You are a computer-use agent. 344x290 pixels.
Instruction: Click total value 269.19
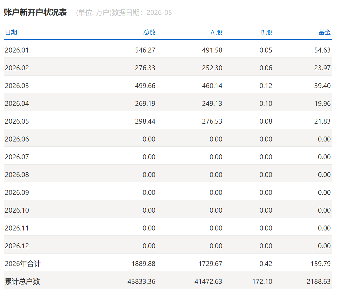(145, 104)
